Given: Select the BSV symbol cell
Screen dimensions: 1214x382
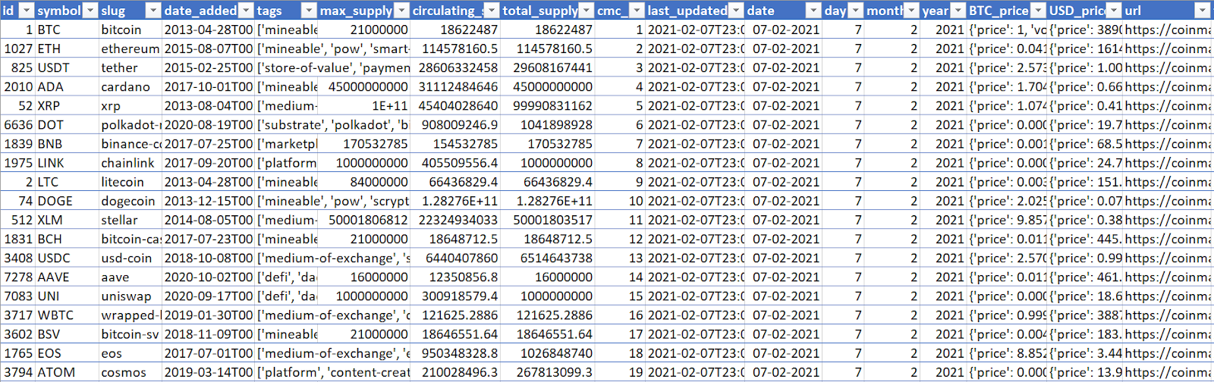Looking at the screenshot, I should [x=67, y=333].
